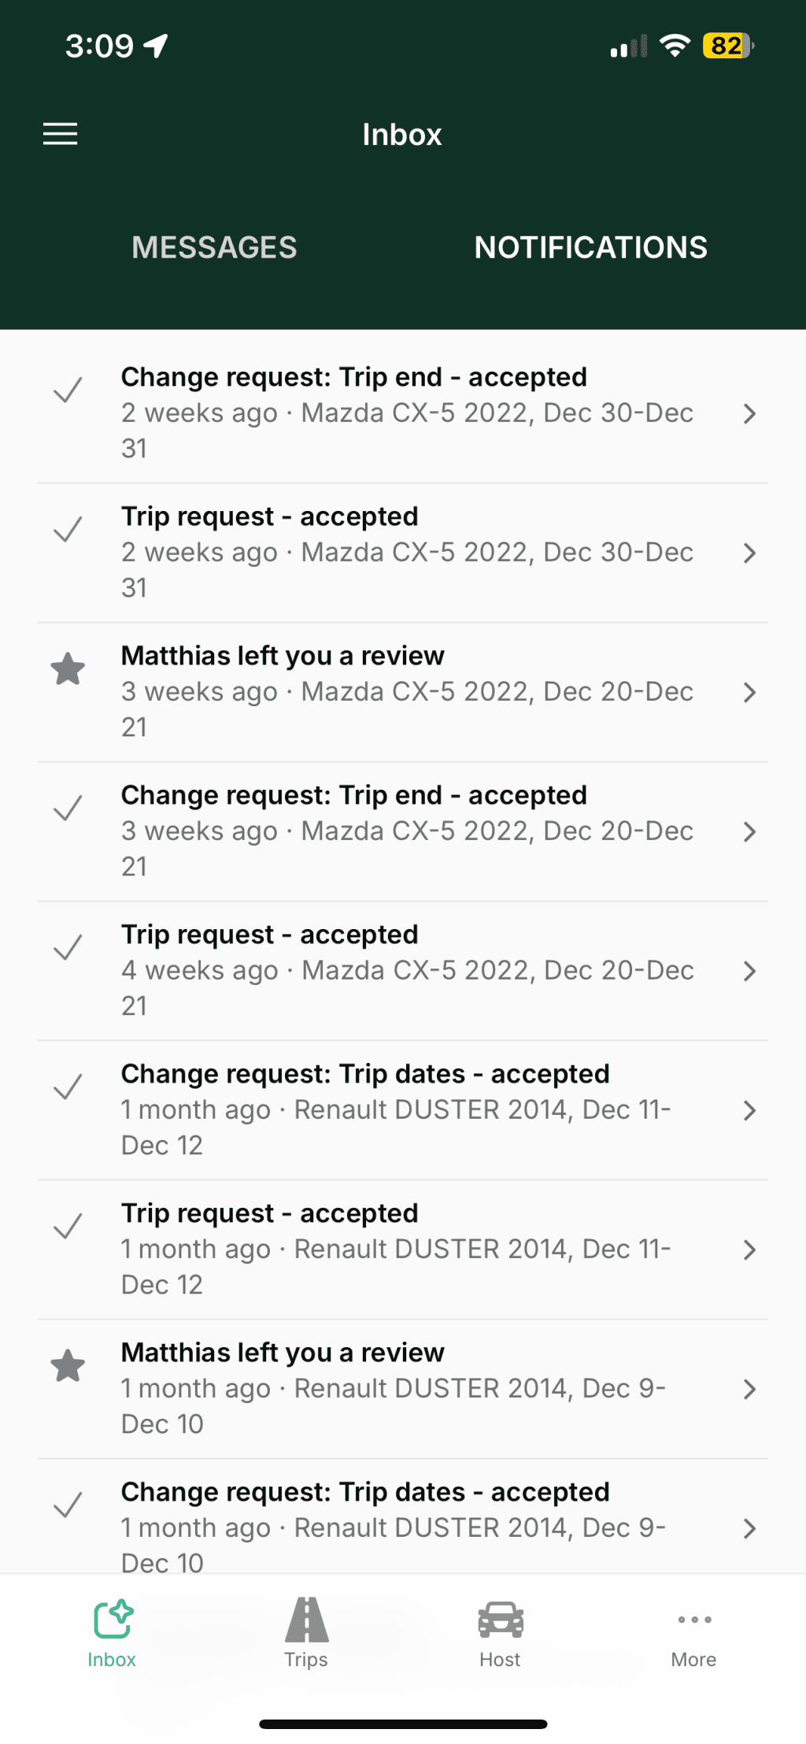Open chevron for Mazda Dec 20-21 review
The image size is (806, 1744).
coord(749,692)
